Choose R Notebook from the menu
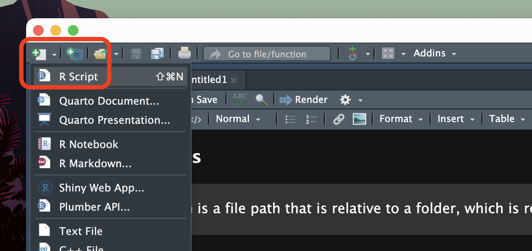The width and height of the screenshot is (532, 251). pos(111,144)
